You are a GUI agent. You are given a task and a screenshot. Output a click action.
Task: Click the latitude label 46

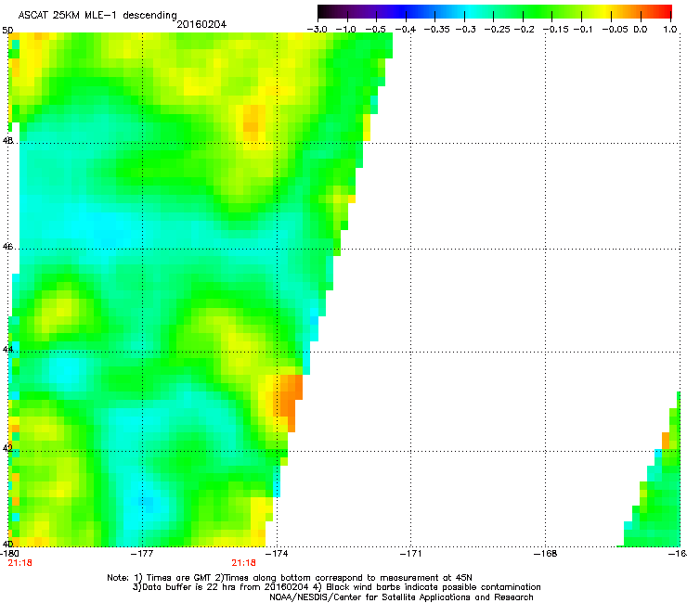click(7, 247)
